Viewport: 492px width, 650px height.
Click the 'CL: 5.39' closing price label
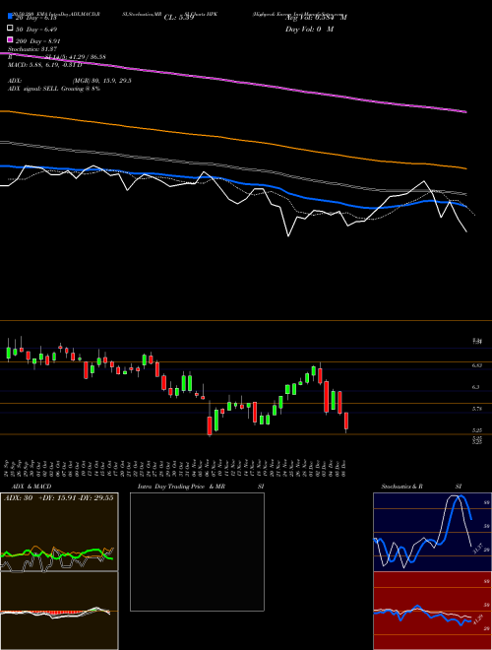(x=179, y=18)
